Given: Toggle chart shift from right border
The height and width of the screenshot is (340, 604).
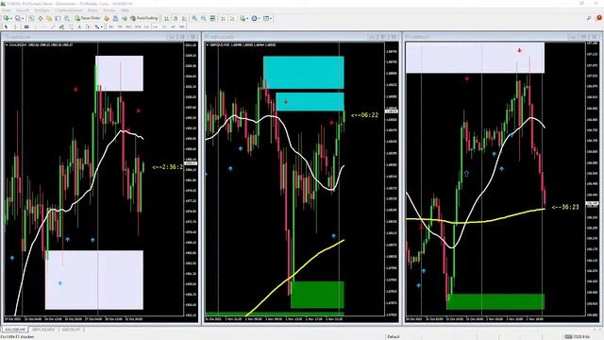Looking at the screenshot, I should coord(232,18).
